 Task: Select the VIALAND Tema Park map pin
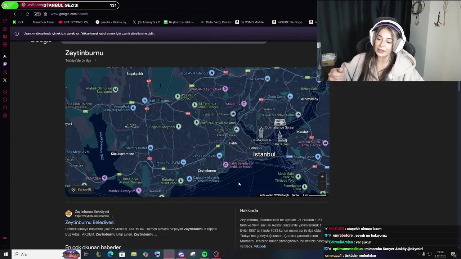(225, 89)
